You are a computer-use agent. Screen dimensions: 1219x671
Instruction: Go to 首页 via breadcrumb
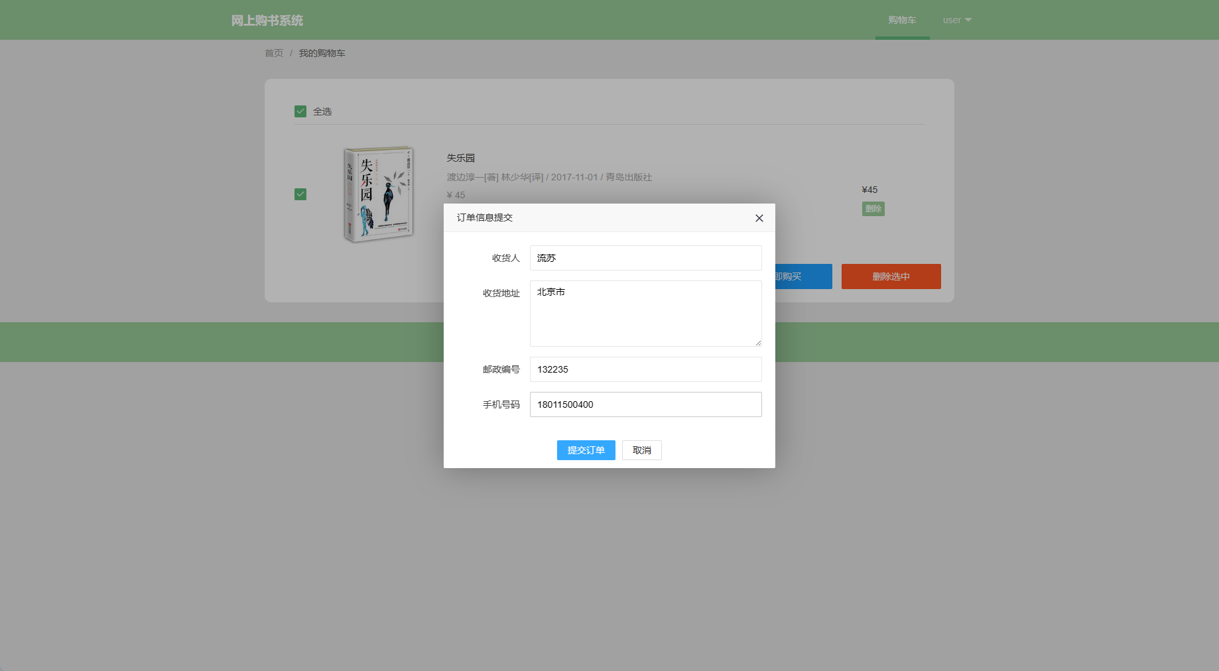(x=274, y=53)
